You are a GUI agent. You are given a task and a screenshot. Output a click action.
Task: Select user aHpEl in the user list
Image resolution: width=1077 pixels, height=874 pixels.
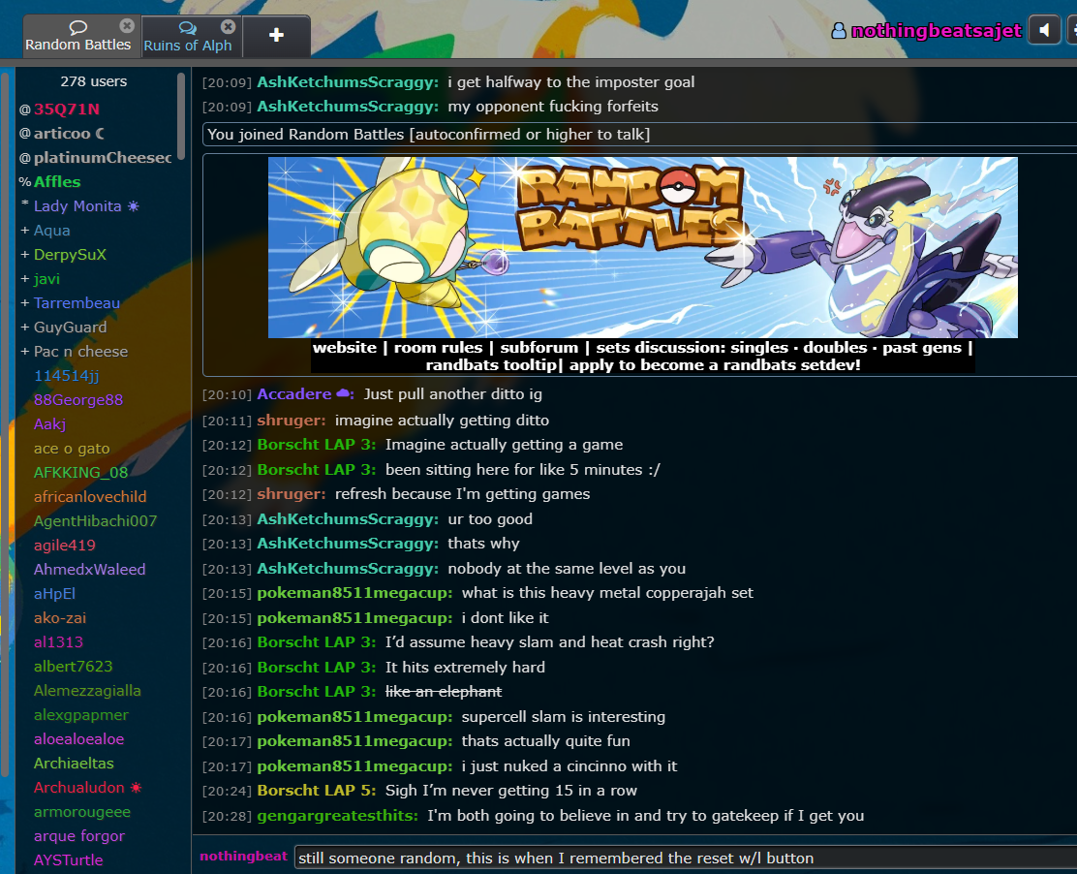[x=55, y=594]
